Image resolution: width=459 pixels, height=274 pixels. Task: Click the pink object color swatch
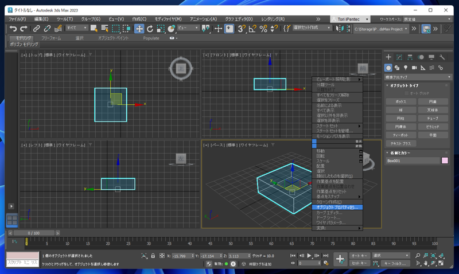pos(445,161)
